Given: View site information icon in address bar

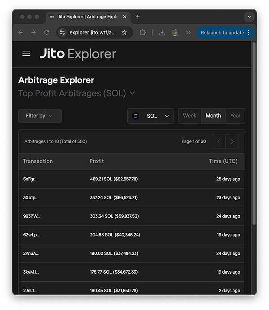Looking at the screenshot, I should [x=62, y=32].
